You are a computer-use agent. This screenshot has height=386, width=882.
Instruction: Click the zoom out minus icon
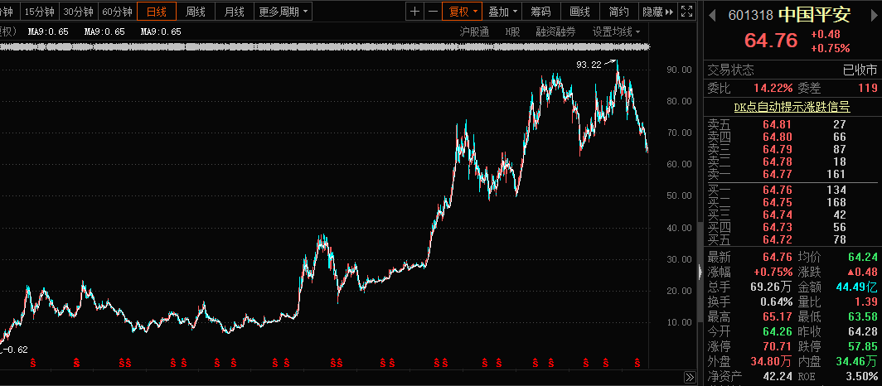coord(434,12)
